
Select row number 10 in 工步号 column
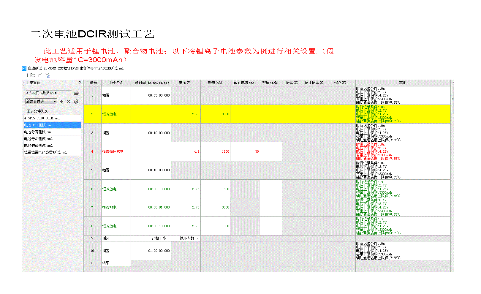(92, 251)
